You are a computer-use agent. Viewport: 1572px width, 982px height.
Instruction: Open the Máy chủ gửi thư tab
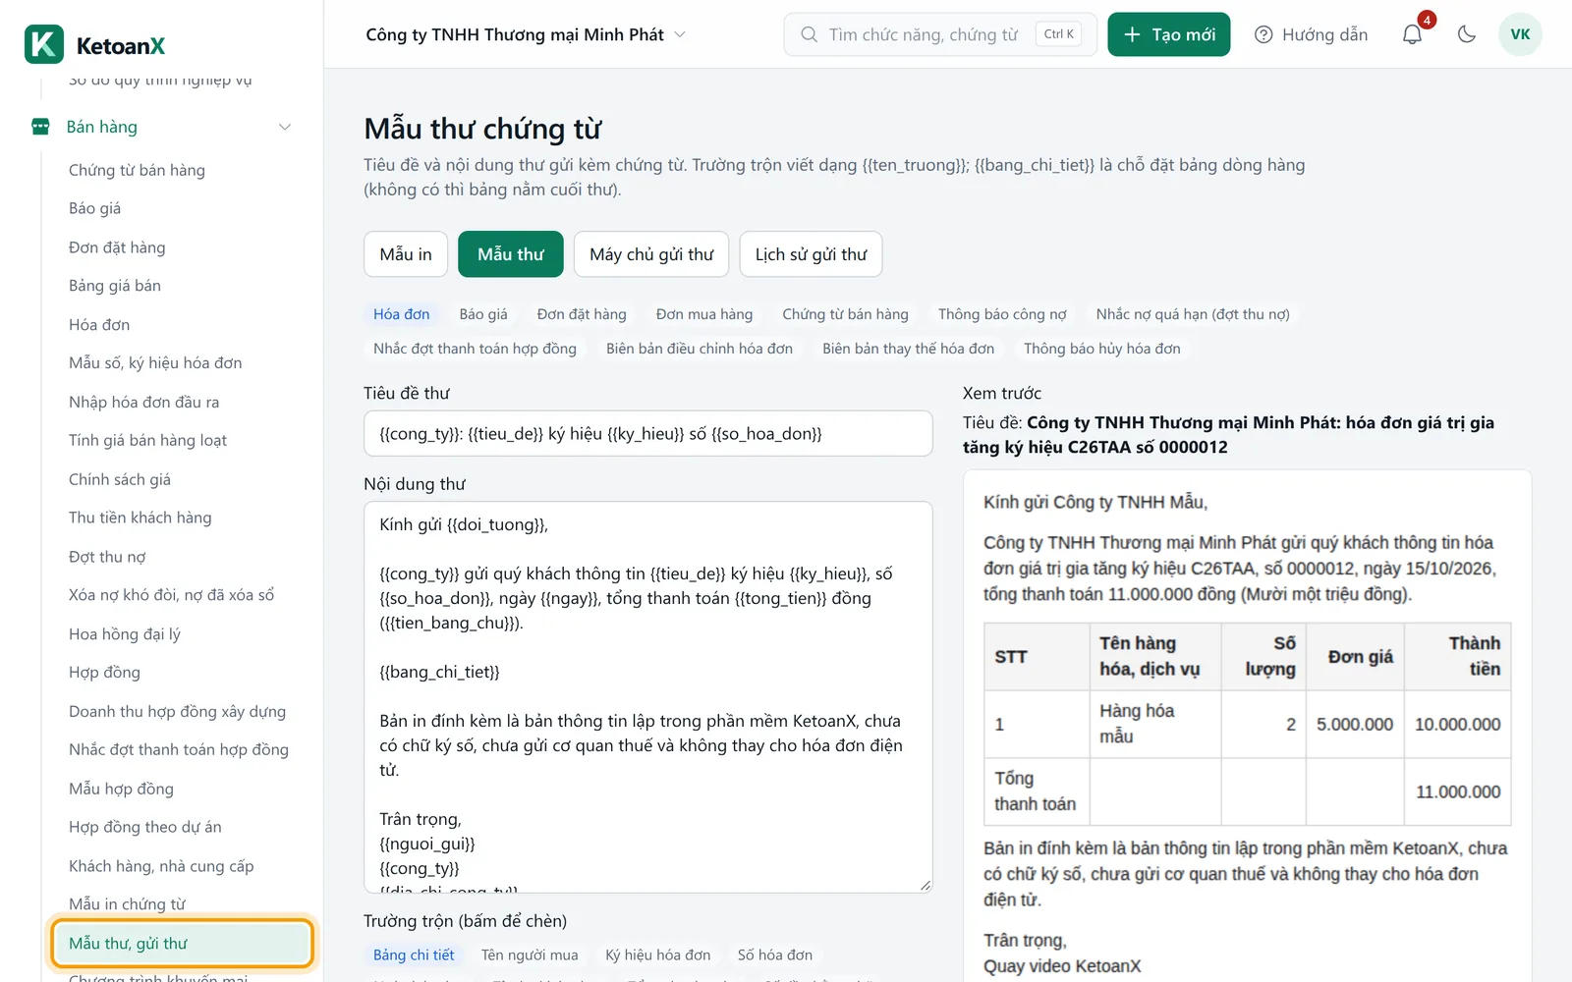651,254
